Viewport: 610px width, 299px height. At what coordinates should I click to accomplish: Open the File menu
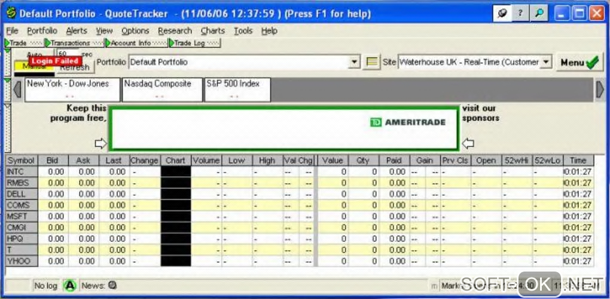point(13,30)
